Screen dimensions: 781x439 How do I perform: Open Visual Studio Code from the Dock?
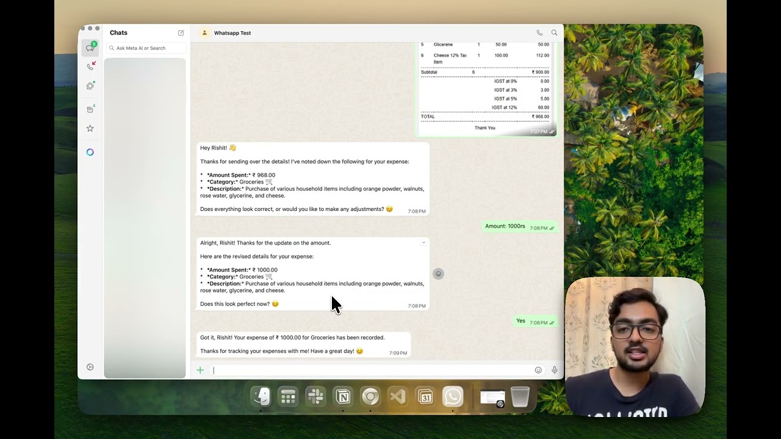tap(398, 397)
